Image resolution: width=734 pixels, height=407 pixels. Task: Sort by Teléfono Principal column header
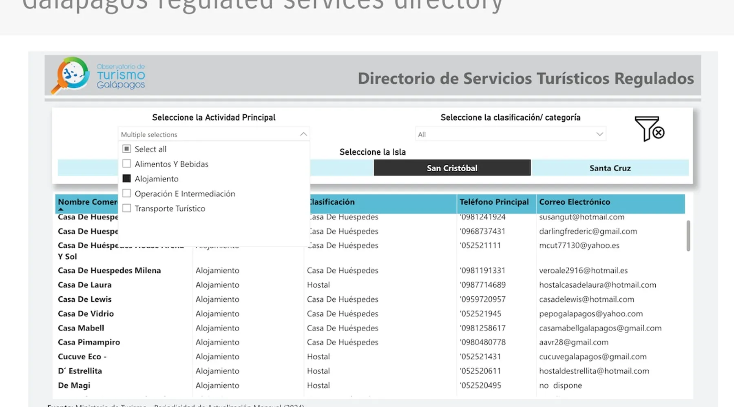pos(494,202)
